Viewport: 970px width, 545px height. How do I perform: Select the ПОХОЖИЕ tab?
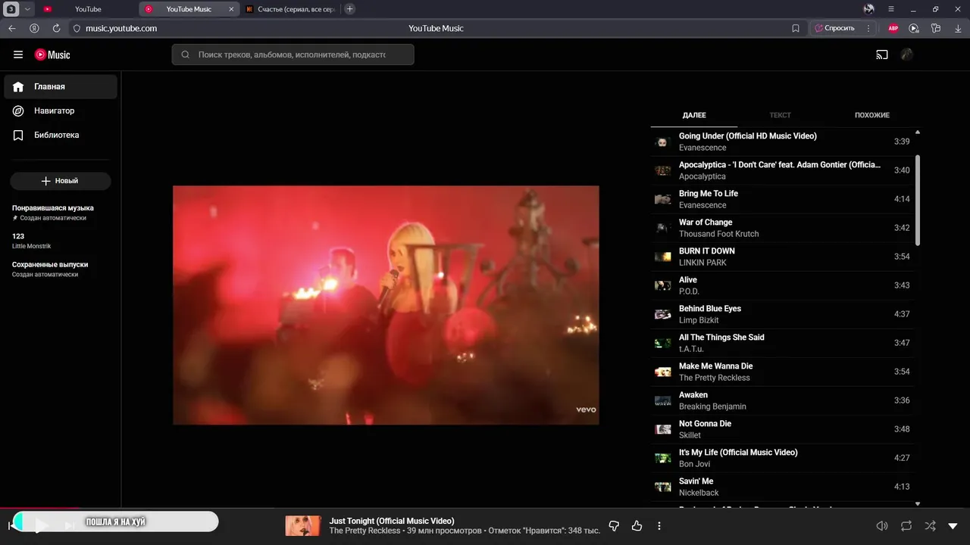pyautogui.click(x=872, y=115)
